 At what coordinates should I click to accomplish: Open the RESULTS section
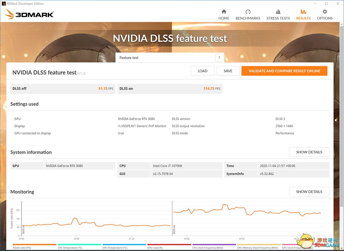point(303,15)
